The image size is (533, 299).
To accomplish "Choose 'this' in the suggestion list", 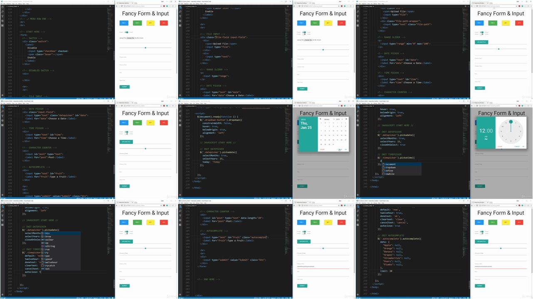I will 60,233.
